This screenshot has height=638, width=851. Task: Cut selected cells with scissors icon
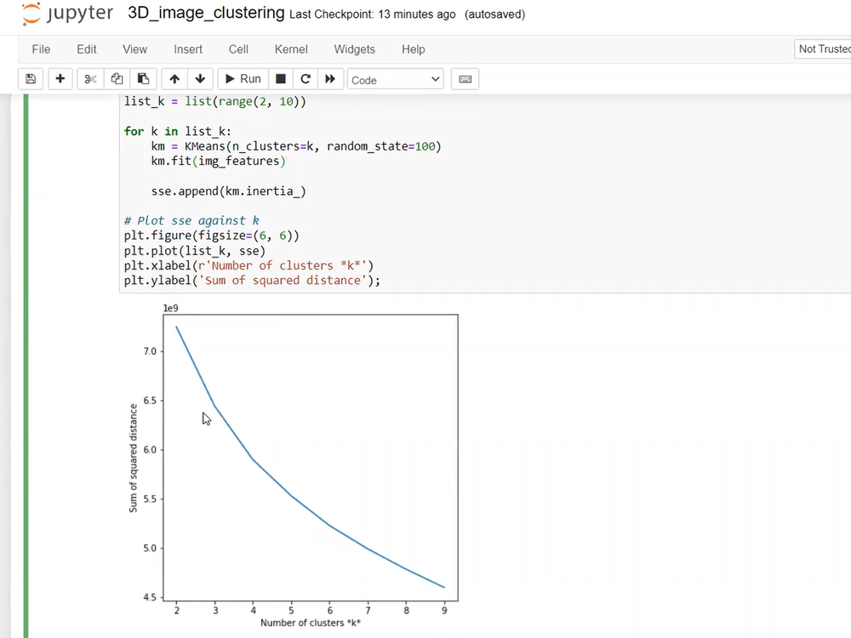point(90,79)
